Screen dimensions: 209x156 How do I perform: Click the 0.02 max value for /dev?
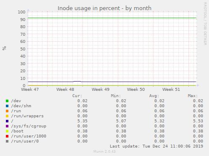198,101
